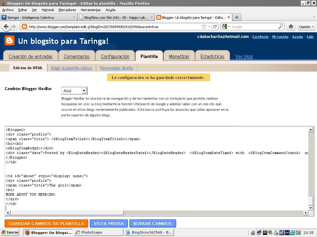Close the Blogger Un blogsito tab

point(229,17)
